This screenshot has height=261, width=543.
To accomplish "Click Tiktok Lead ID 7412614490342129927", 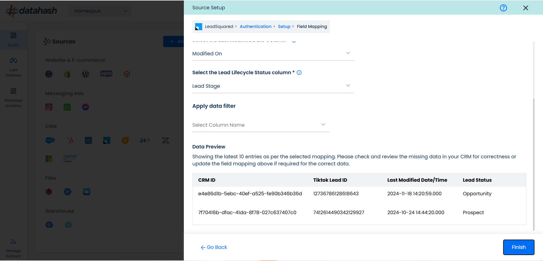I will tap(339, 212).
